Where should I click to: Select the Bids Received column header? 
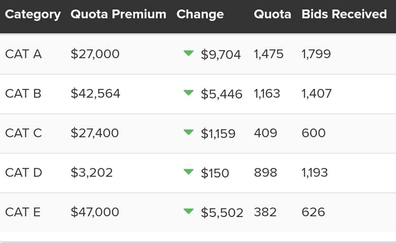344,14
